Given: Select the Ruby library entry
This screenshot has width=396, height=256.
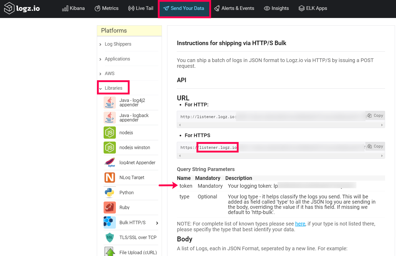Looking at the screenshot, I should 124,208.
